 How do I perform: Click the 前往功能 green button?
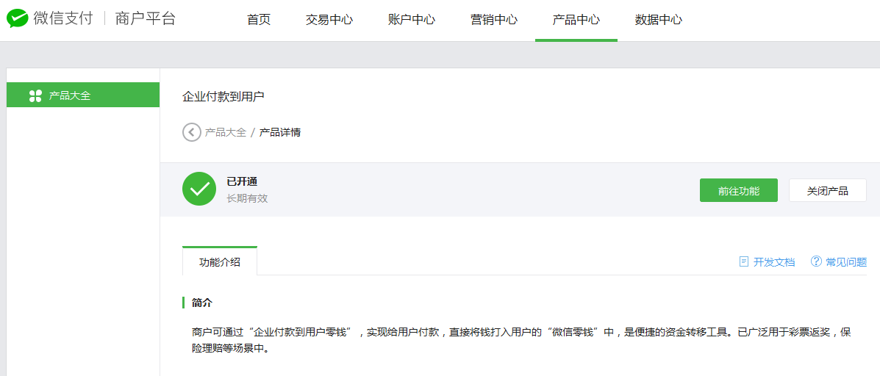739,190
